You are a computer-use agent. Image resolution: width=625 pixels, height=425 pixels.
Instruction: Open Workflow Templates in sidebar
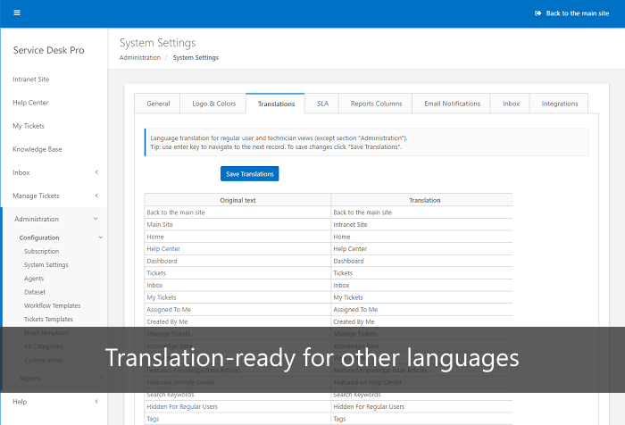tap(52, 305)
